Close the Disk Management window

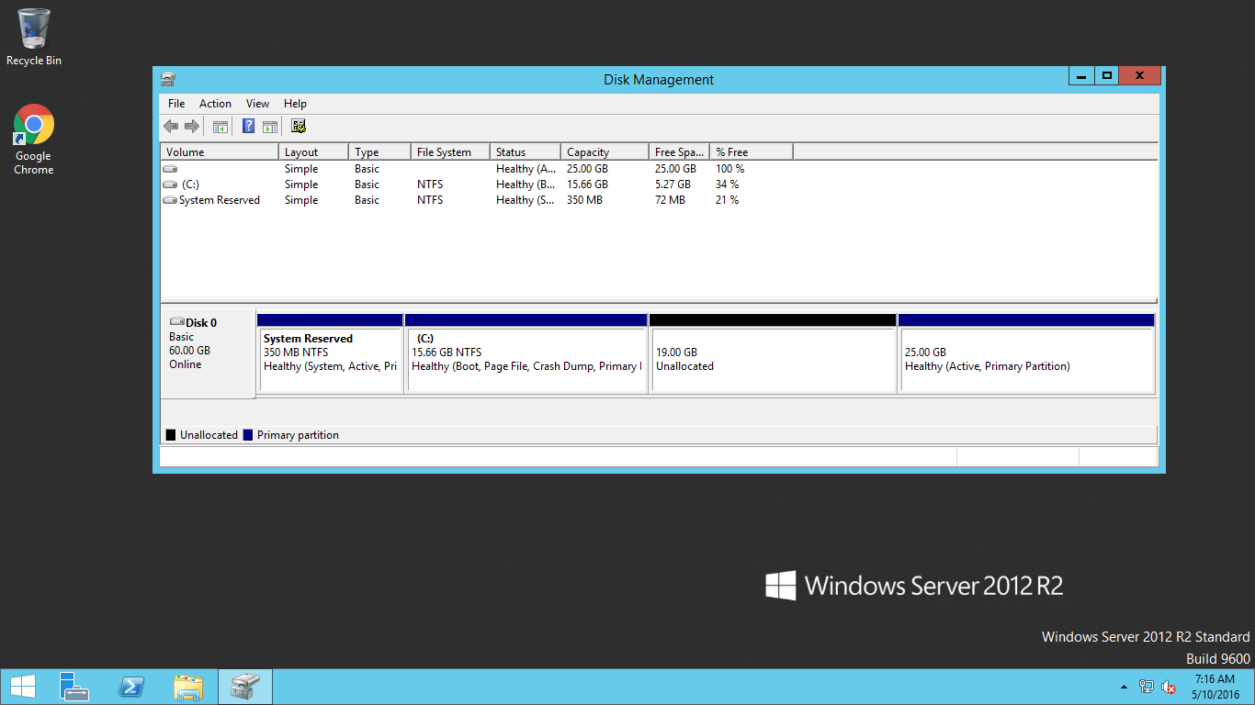(x=1140, y=75)
